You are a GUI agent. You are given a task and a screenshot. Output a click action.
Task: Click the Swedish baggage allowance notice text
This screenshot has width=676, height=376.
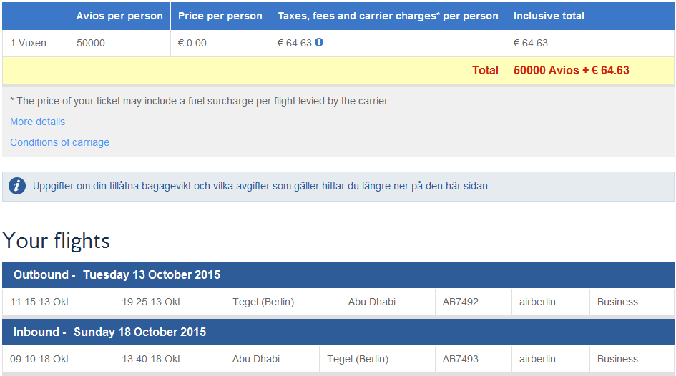[260, 187]
